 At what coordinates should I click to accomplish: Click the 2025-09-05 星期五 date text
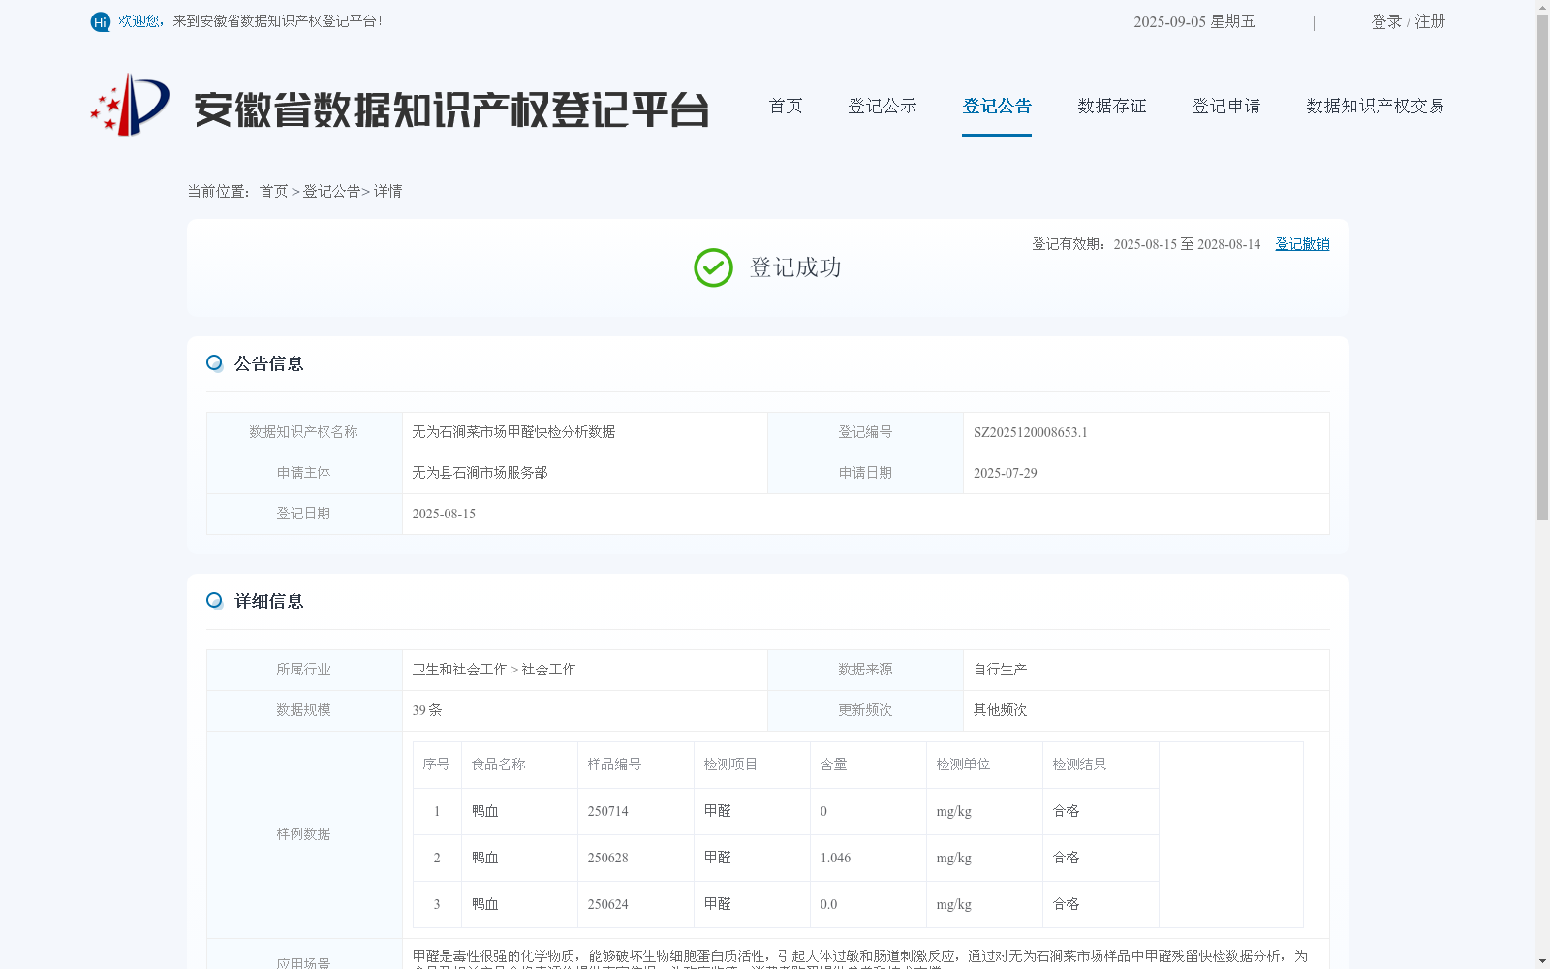(x=1194, y=21)
